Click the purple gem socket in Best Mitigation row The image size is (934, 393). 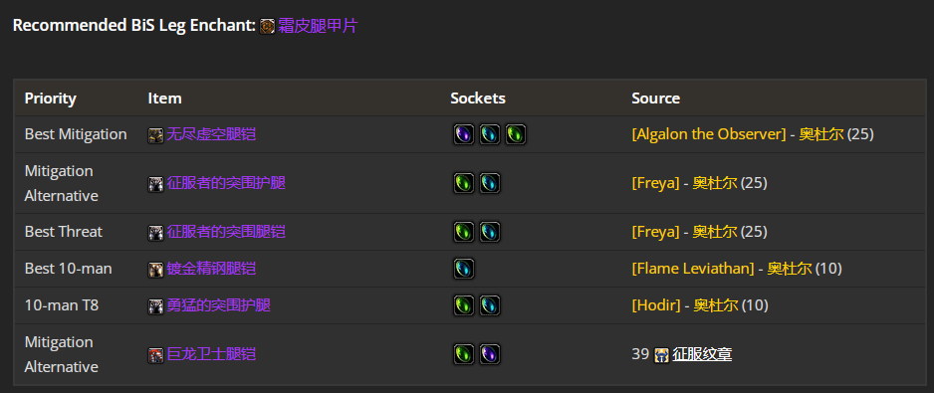[x=463, y=134]
